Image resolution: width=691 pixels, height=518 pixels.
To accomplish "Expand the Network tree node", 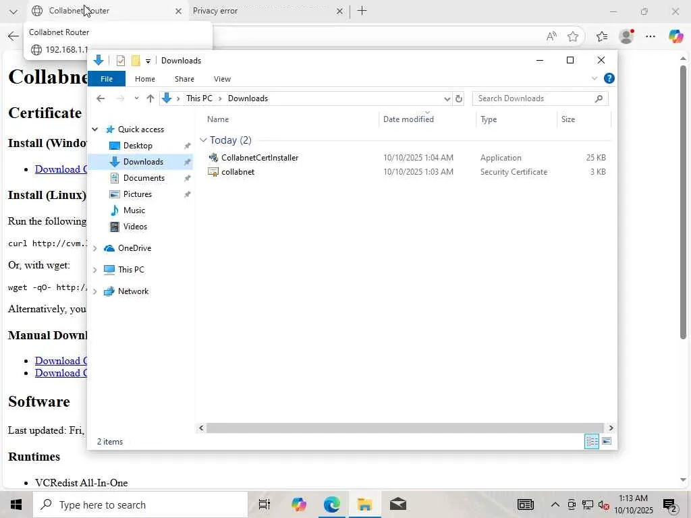I will click(x=94, y=291).
